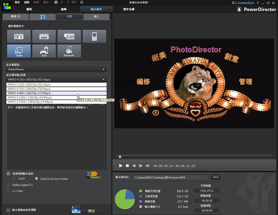
Task: Browse output folder with the ellipsis button
Action: coord(215,177)
